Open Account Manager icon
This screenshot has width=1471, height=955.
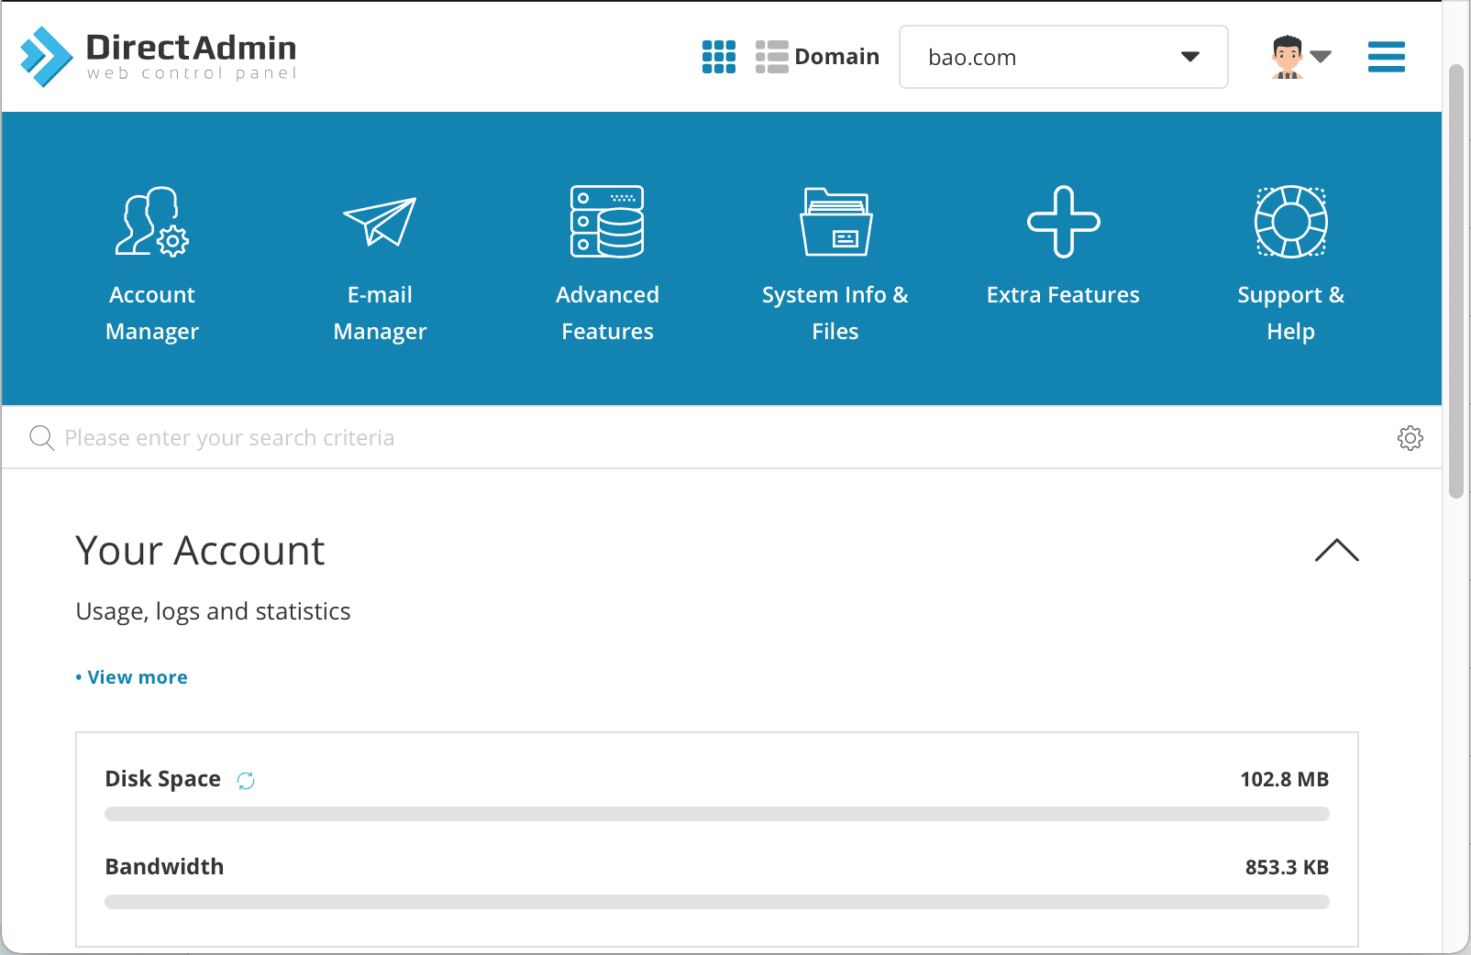[x=152, y=222]
